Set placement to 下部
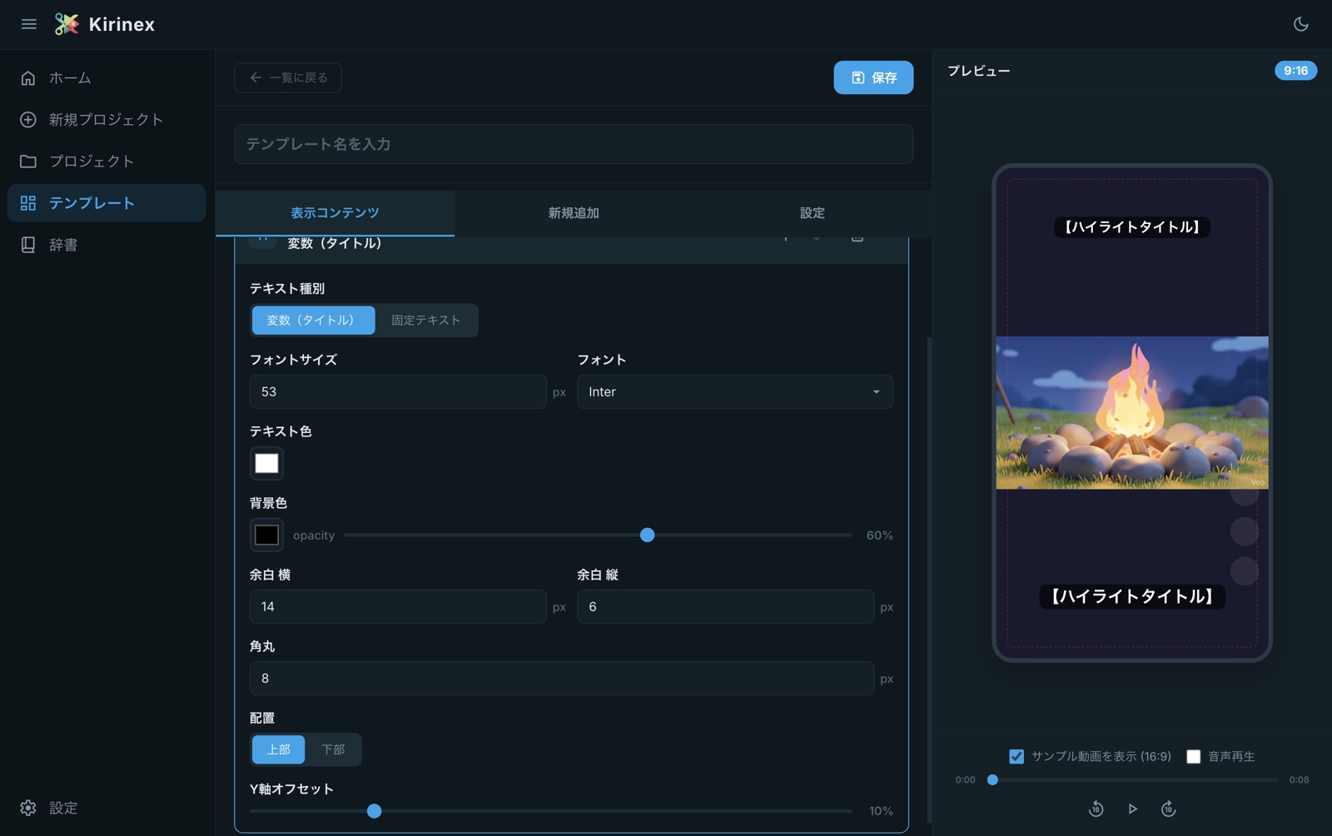This screenshot has width=1332, height=836. click(333, 749)
